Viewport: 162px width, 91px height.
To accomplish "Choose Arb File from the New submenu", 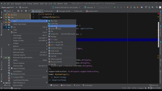I will pyautogui.click(x=62, y=64).
